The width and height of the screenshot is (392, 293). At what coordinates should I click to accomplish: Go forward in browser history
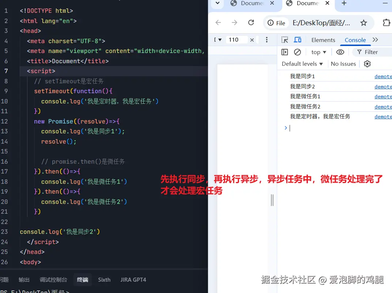(x=234, y=23)
